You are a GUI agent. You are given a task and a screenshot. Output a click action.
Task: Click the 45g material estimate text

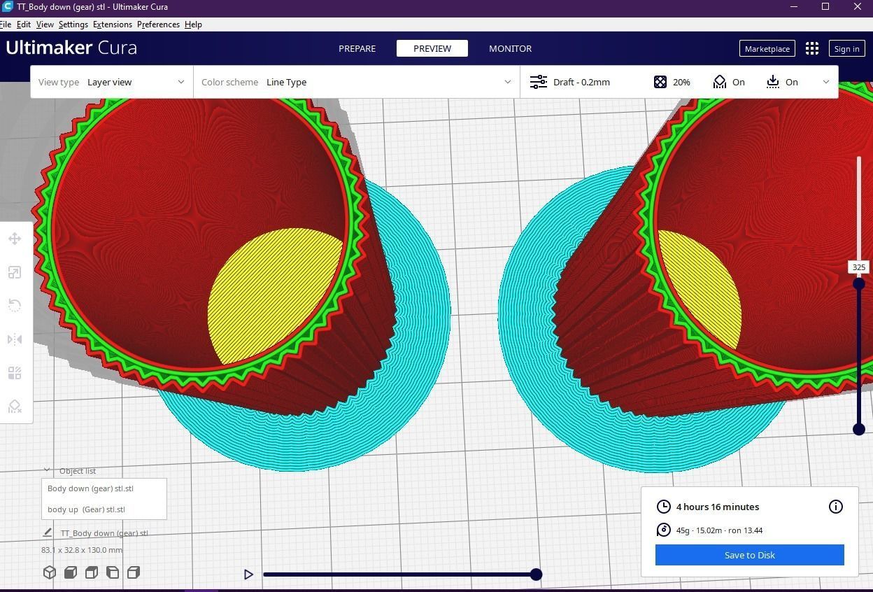click(719, 530)
